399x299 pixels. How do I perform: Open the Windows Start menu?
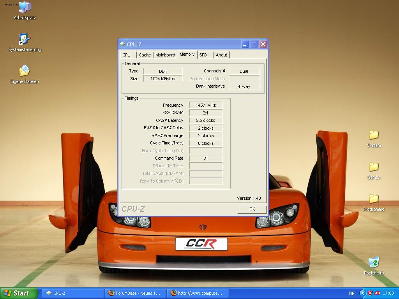[x=19, y=293]
